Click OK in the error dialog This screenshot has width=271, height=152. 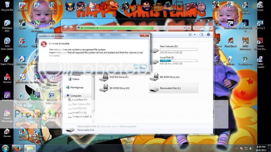tap(140, 67)
